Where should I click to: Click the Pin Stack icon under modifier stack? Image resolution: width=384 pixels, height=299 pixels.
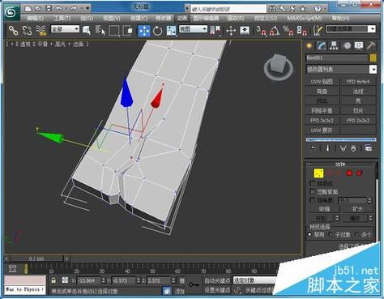click(314, 148)
